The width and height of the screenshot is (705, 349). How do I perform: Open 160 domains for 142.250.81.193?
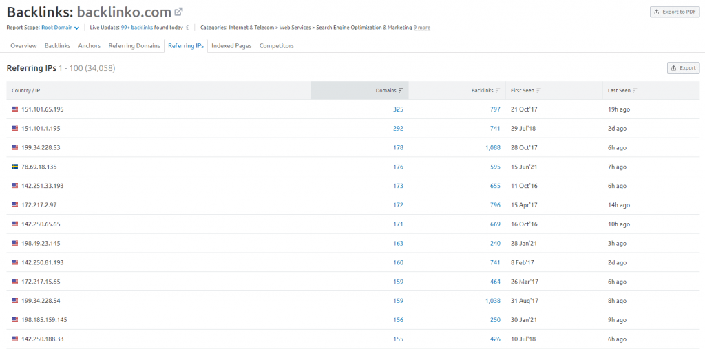(398, 263)
